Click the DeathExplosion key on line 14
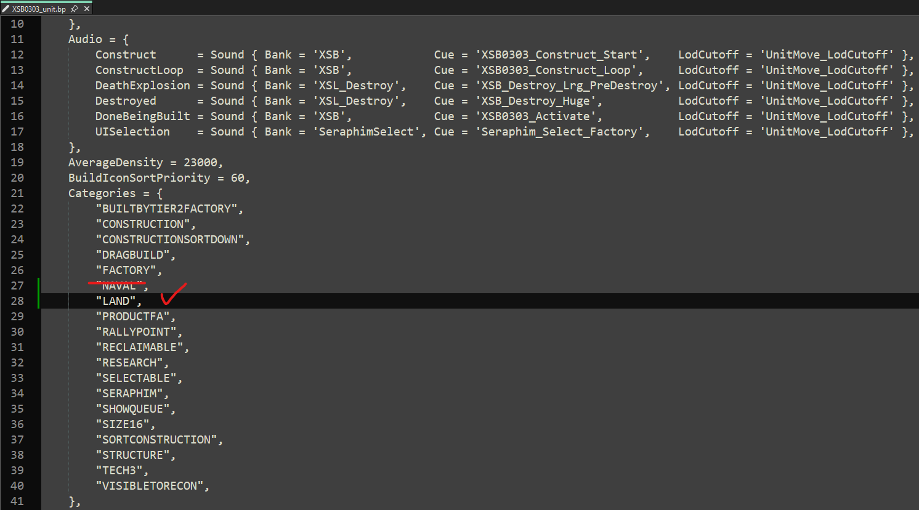The height and width of the screenshot is (510, 919). (x=143, y=86)
